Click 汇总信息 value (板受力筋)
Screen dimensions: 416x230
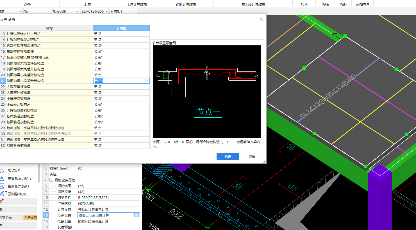pyautogui.click(x=108, y=203)
